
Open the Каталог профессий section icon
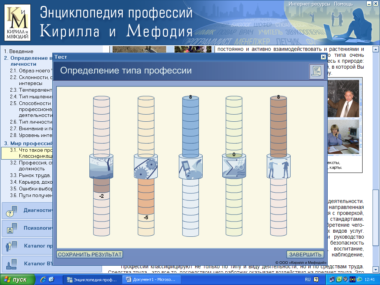click(12, 246)
